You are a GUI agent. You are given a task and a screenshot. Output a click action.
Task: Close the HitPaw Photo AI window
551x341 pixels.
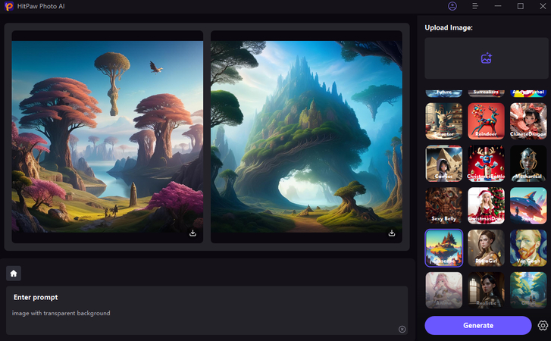coord(543,6)
